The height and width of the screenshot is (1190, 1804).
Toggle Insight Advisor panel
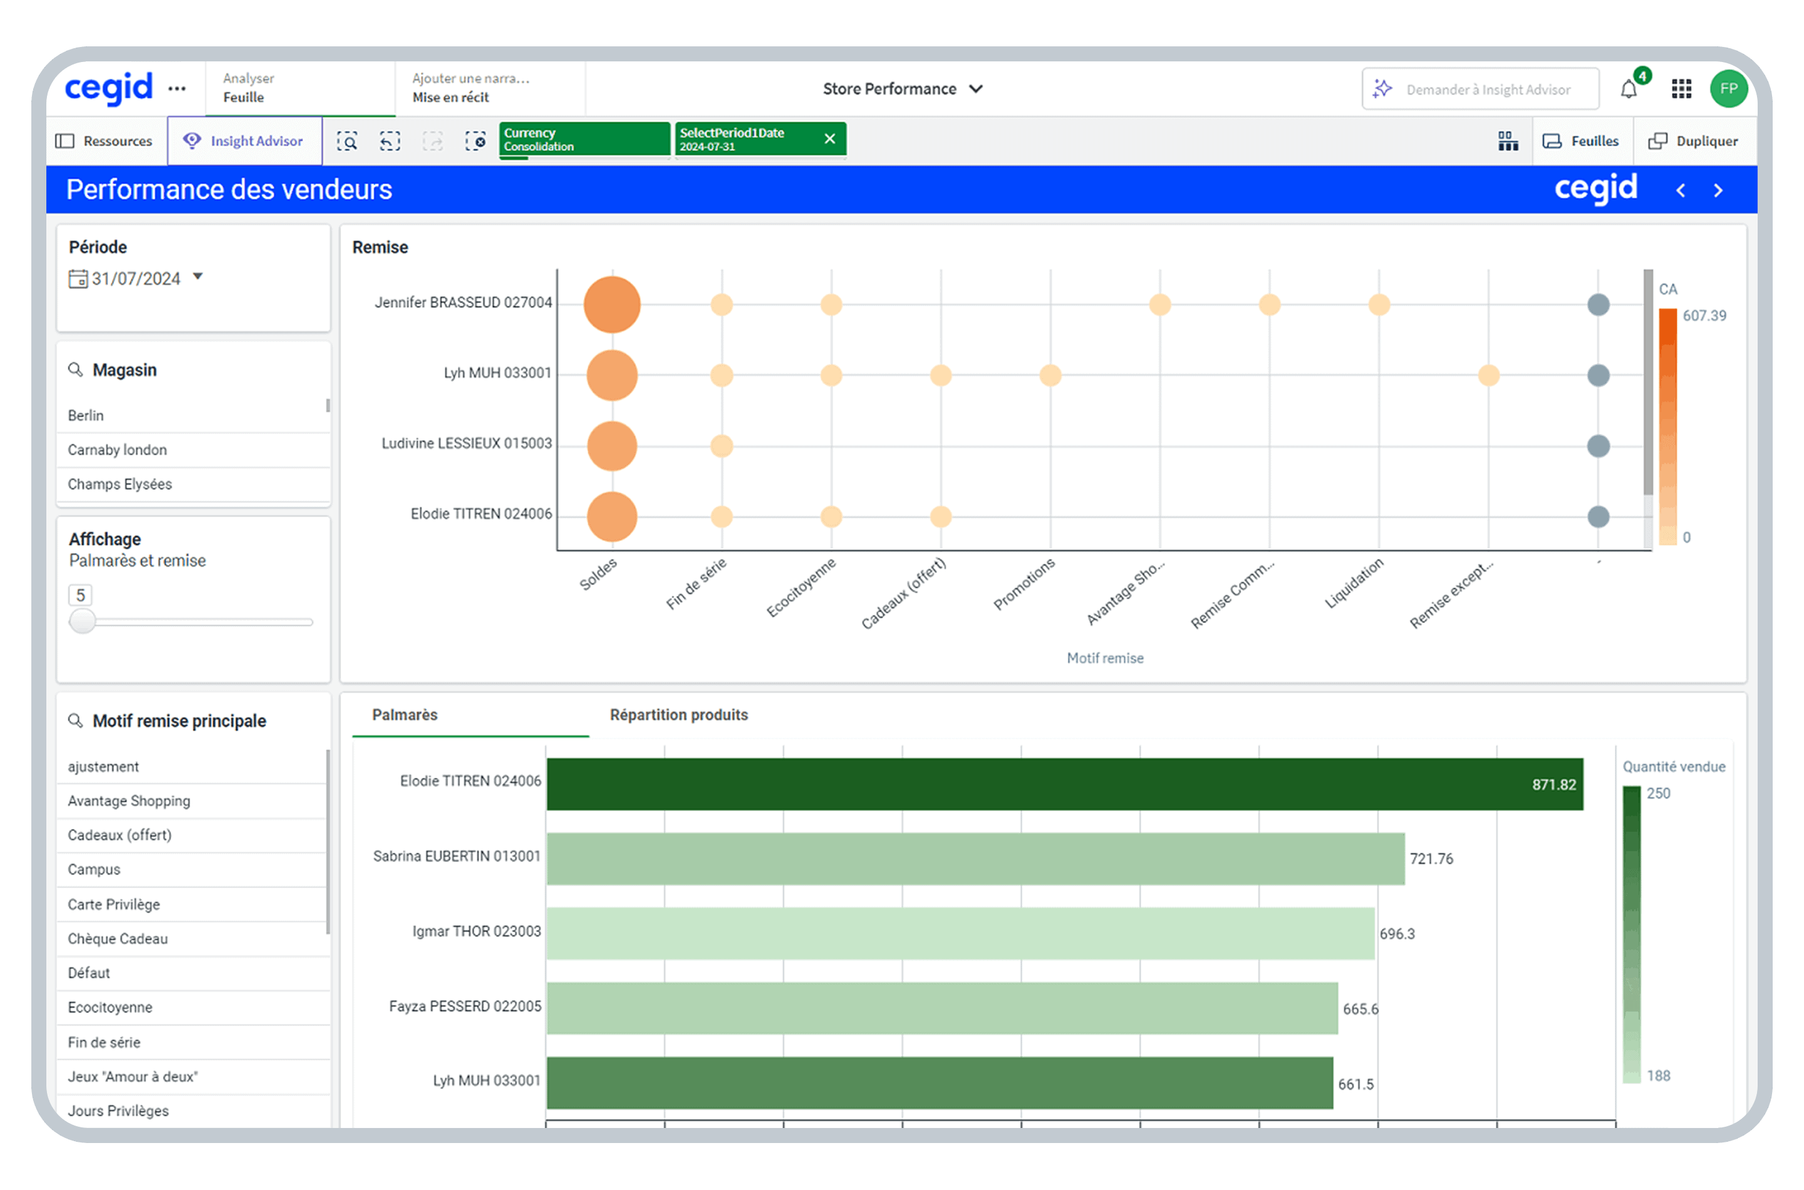coord(244,141)
